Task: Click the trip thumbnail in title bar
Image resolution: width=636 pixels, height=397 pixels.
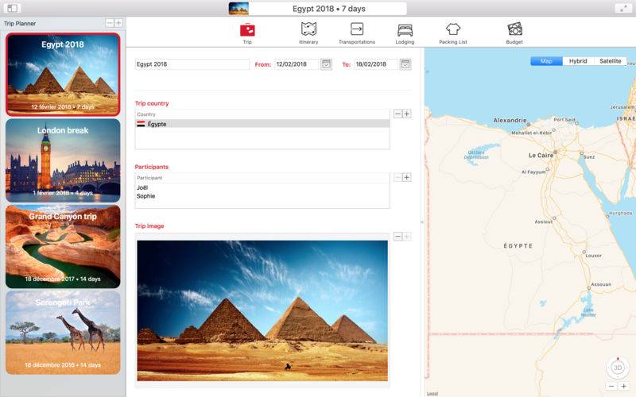Action: [x=238, y=9]
